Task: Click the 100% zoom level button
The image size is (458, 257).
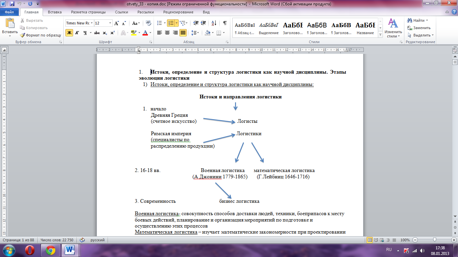Action: (x=405, y=240)
